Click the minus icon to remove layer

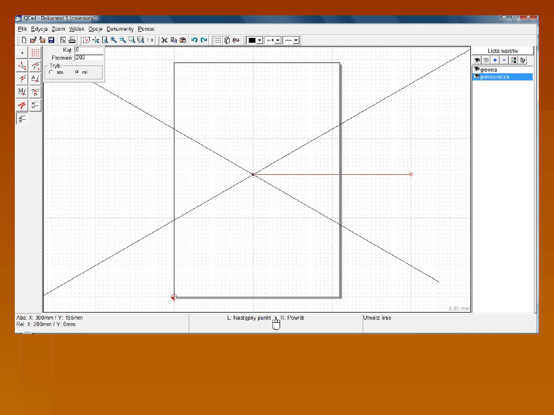pyautogui.click(x=504, y=60)
